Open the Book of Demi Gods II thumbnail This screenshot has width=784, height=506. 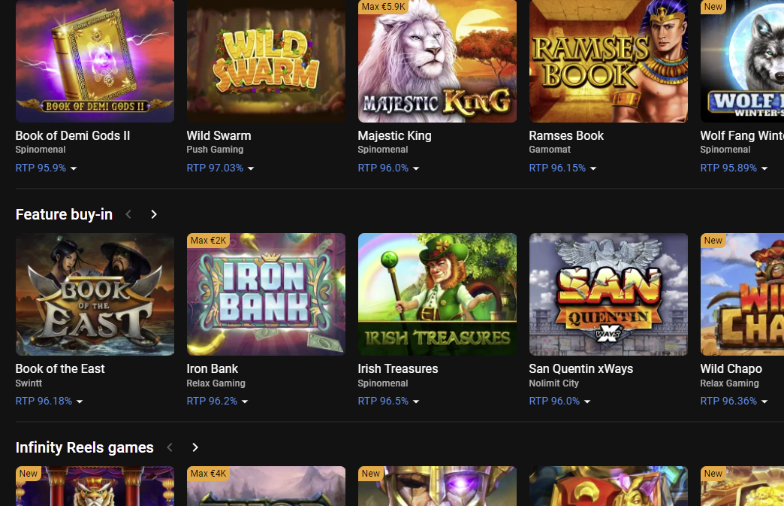coord(95,61)
